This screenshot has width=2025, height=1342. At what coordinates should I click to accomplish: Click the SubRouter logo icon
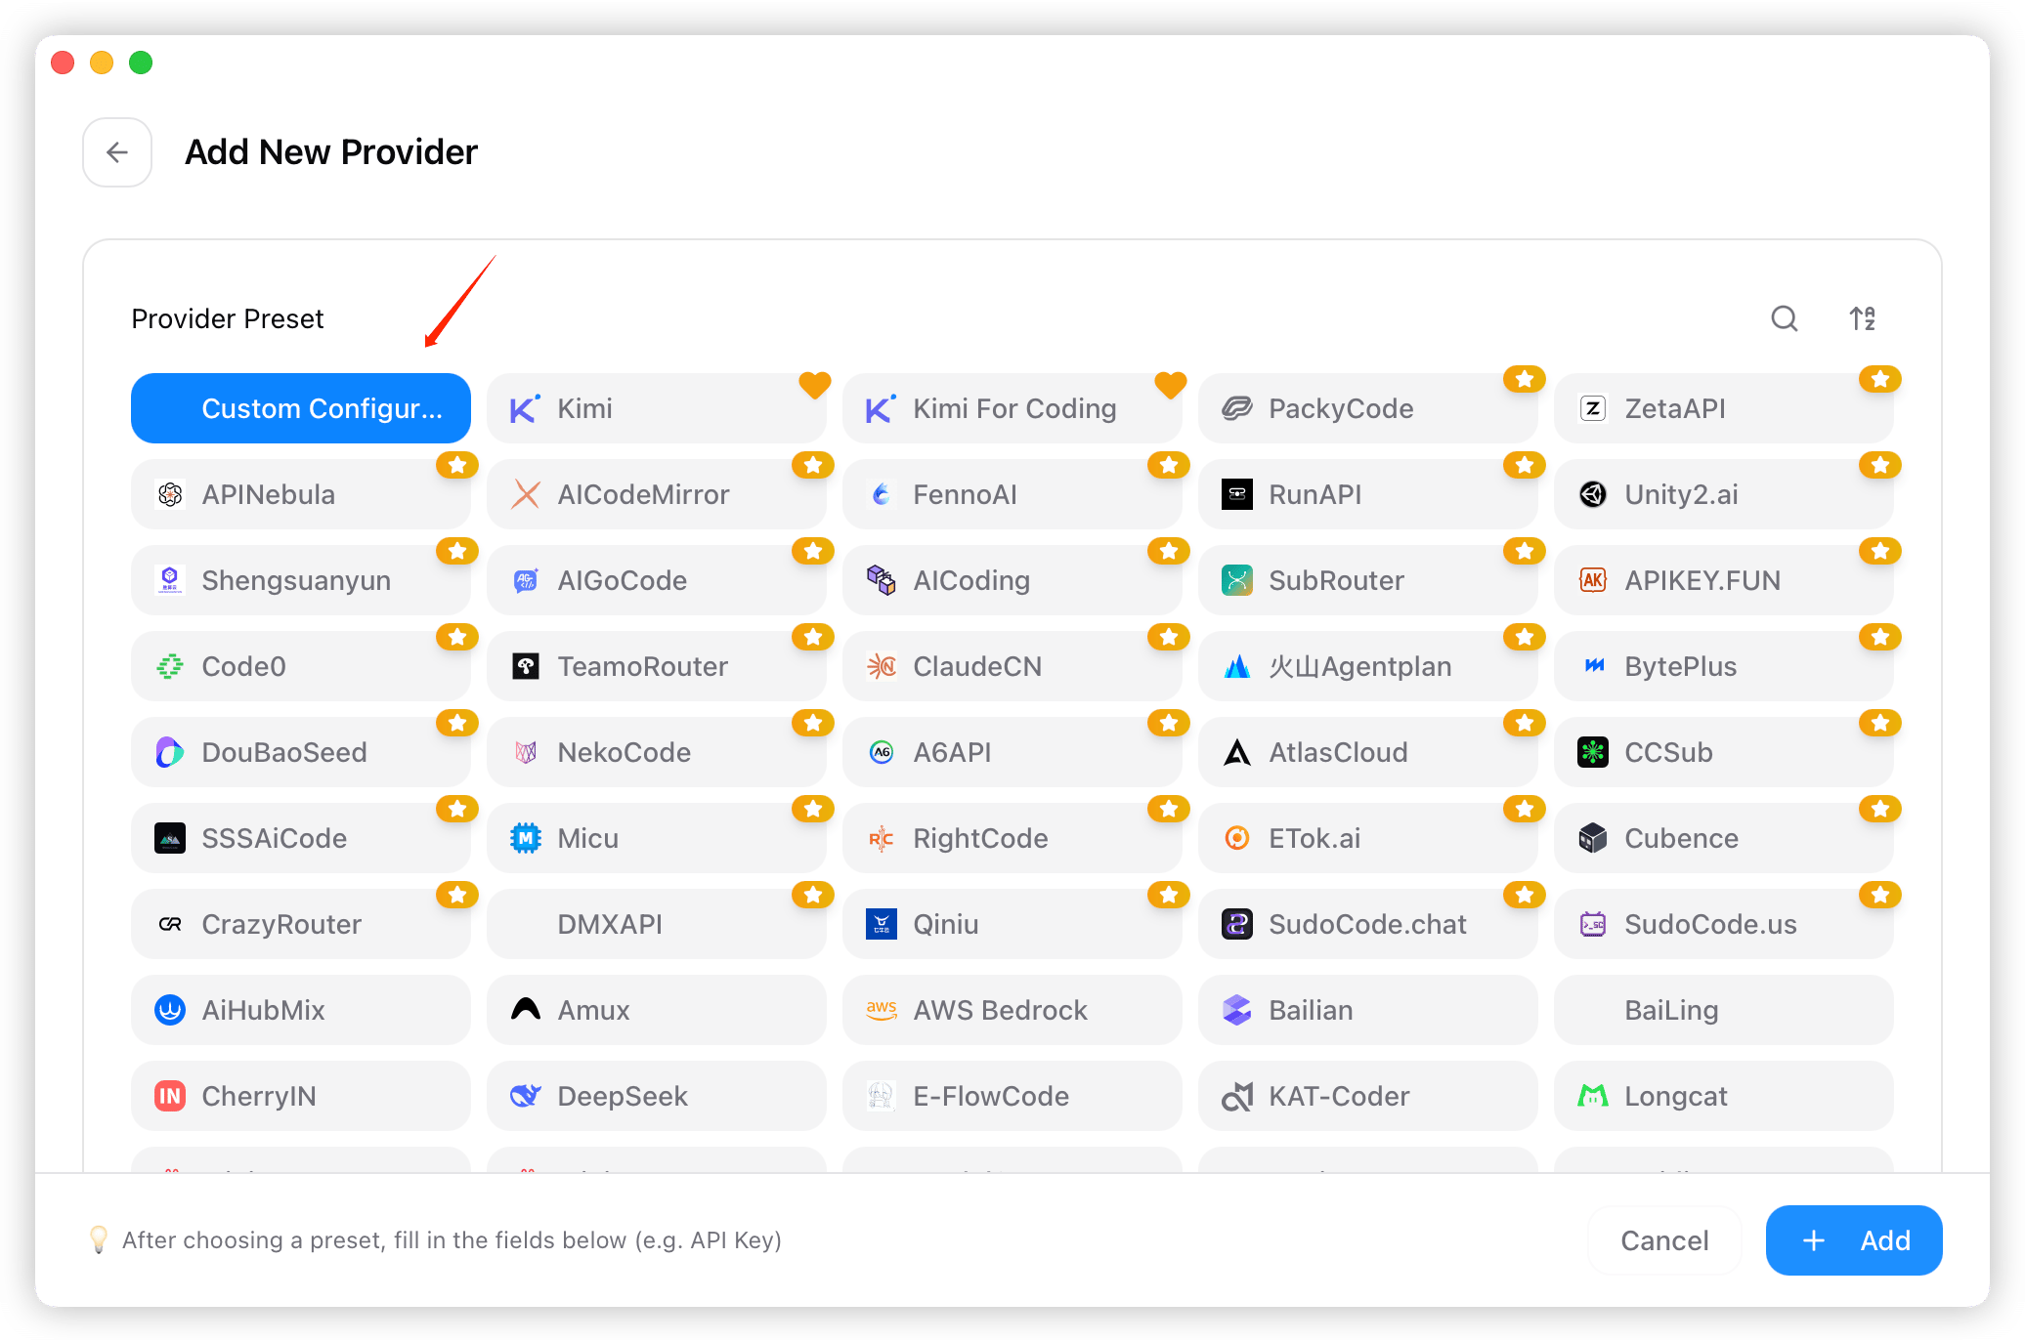[x=1237, y=580]
